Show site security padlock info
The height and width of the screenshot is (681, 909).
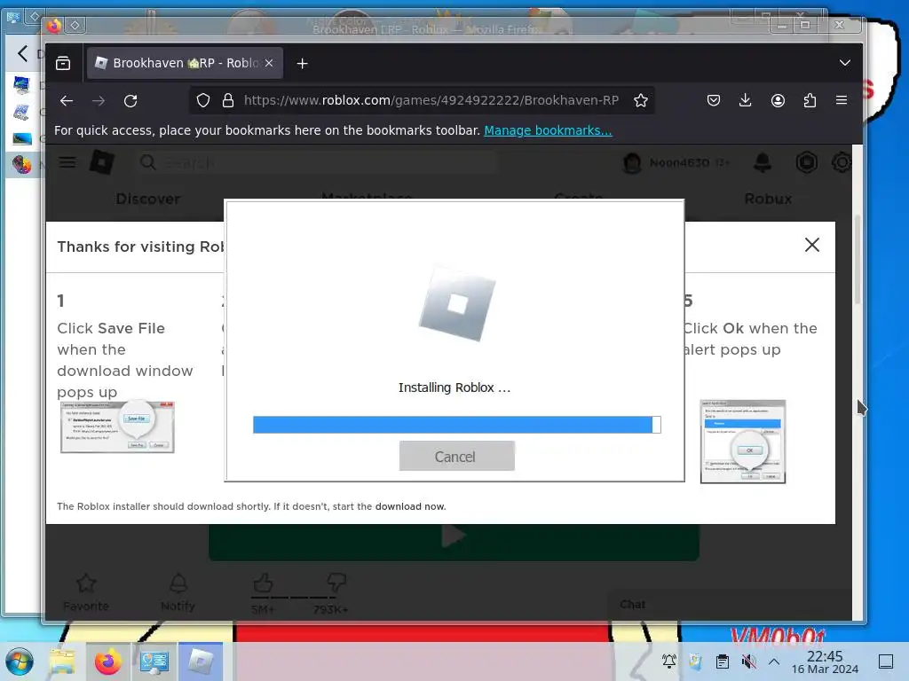pos(228,101)
